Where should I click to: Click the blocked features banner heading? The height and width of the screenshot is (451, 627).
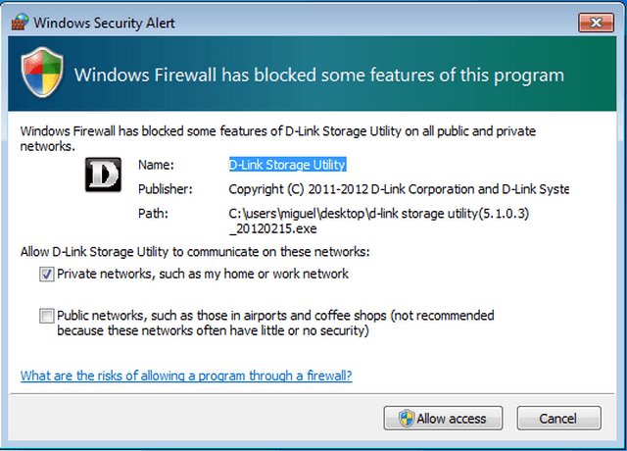coord(319,75)
